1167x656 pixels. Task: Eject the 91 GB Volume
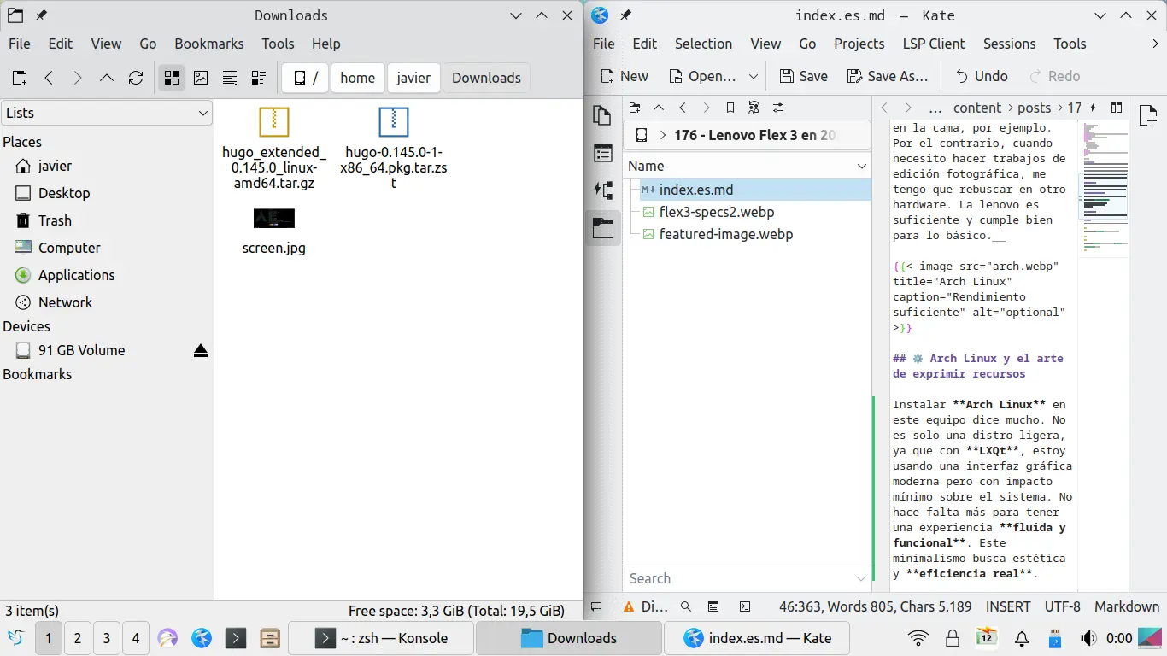pos(201,350)
